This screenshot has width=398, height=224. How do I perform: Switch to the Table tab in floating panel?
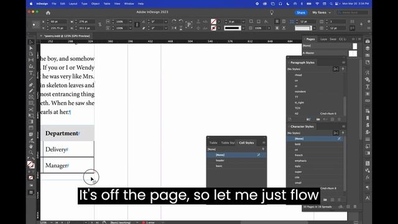(x=213, y=142)
